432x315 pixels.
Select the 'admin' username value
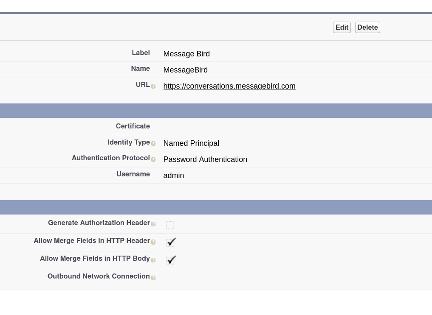174,176
